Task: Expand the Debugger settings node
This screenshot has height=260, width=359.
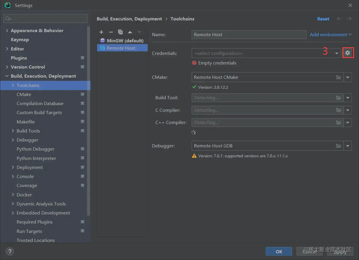Action: (13, 140)
